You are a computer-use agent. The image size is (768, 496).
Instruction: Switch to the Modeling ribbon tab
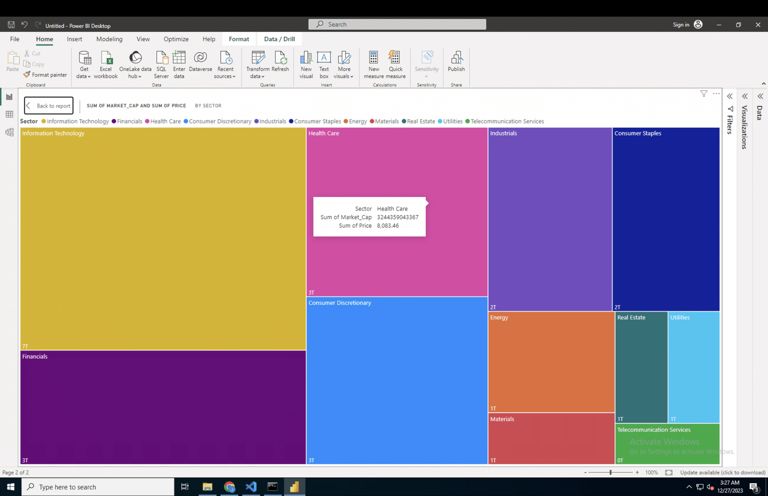click(x=109, y=39)
